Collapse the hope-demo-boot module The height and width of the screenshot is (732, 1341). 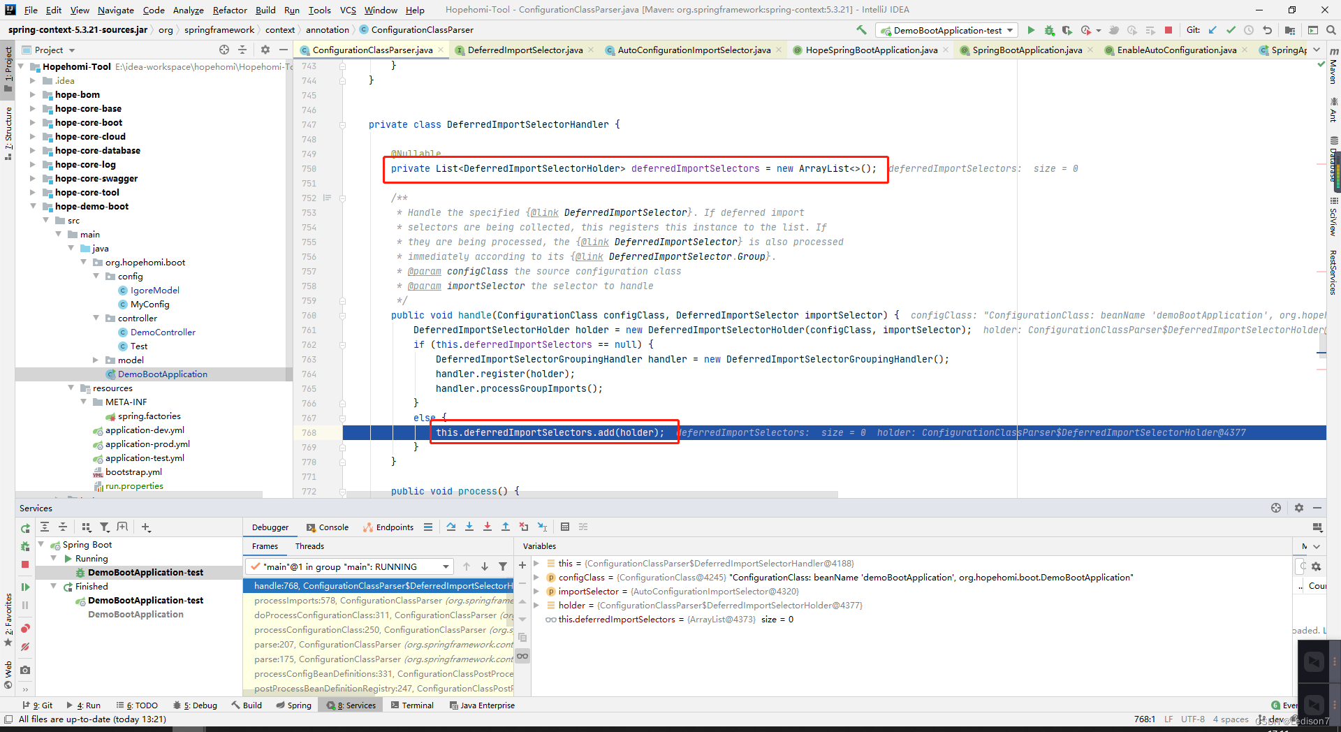click(x=32, y=206)
